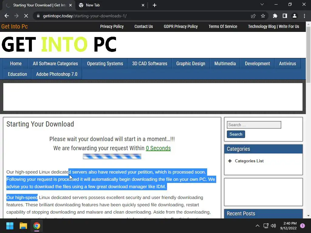
Task: Click the GET INTO PC logo
Action: (59, 44)
